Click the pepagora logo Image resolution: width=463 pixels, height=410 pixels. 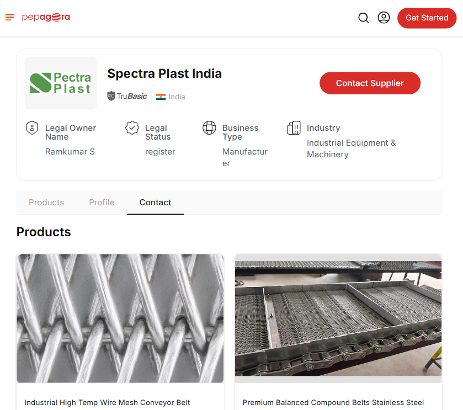click(46, 18)
